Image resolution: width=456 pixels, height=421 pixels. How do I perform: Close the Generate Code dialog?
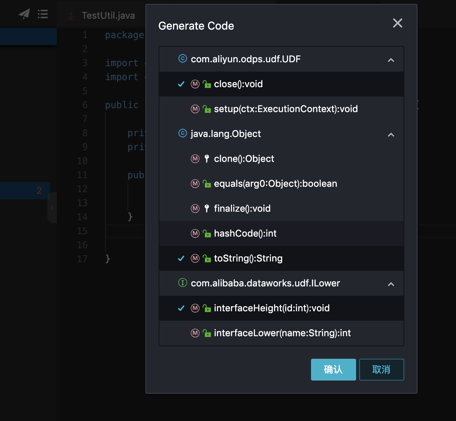tap(397, 23)
